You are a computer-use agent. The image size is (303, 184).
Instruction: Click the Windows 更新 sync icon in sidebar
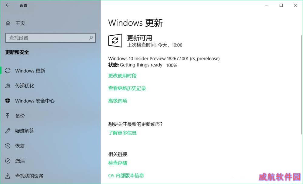8,70
